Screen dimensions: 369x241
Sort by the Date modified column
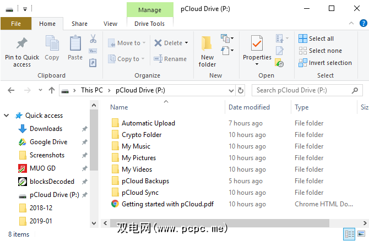[x=249, y=107]
